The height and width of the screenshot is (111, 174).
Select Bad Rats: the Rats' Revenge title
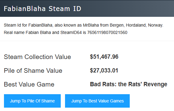click(x=129, y=84)
